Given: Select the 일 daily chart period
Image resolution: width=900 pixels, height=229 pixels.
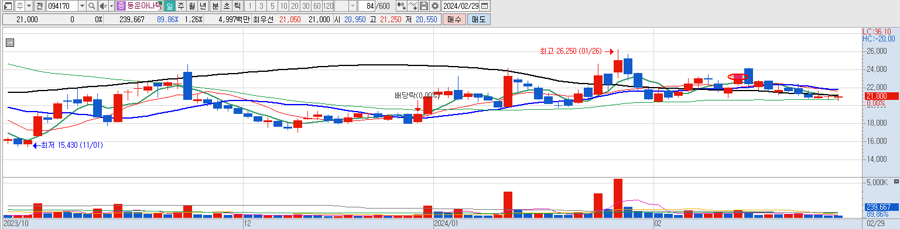Looking at the screenshot, I should click(x=169, y=6).
